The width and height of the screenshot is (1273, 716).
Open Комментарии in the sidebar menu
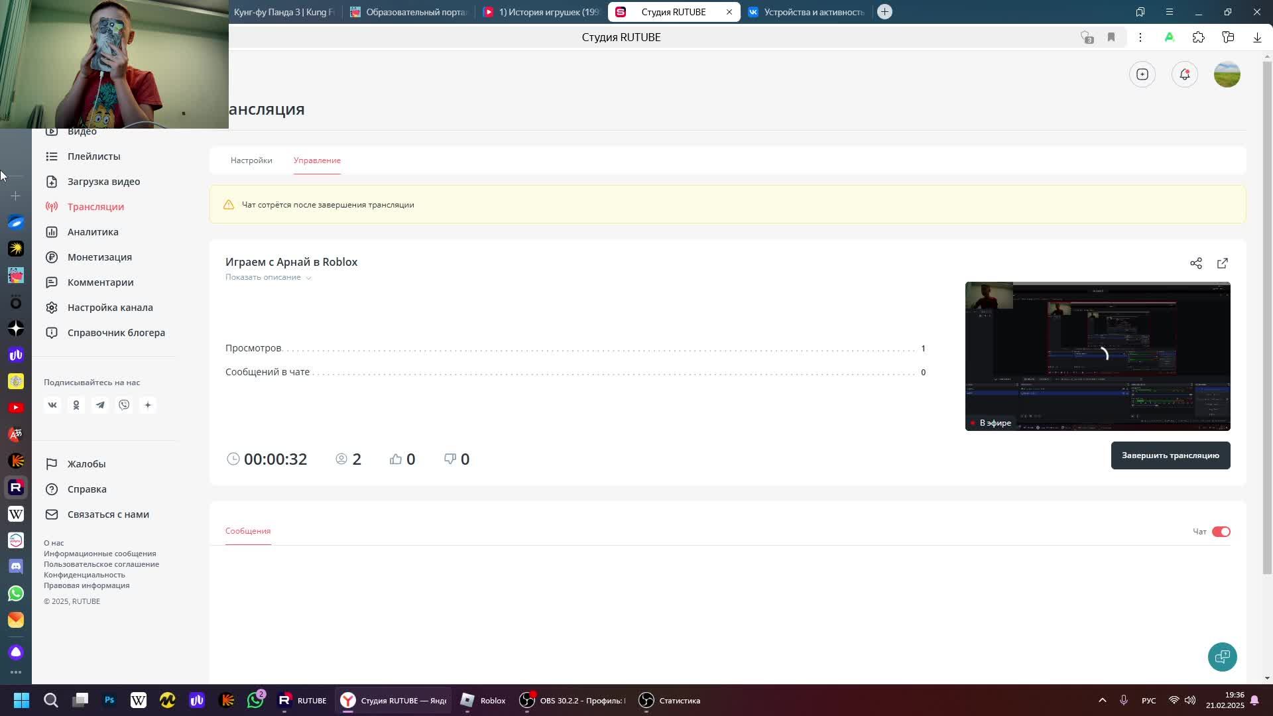click(100, 282)
